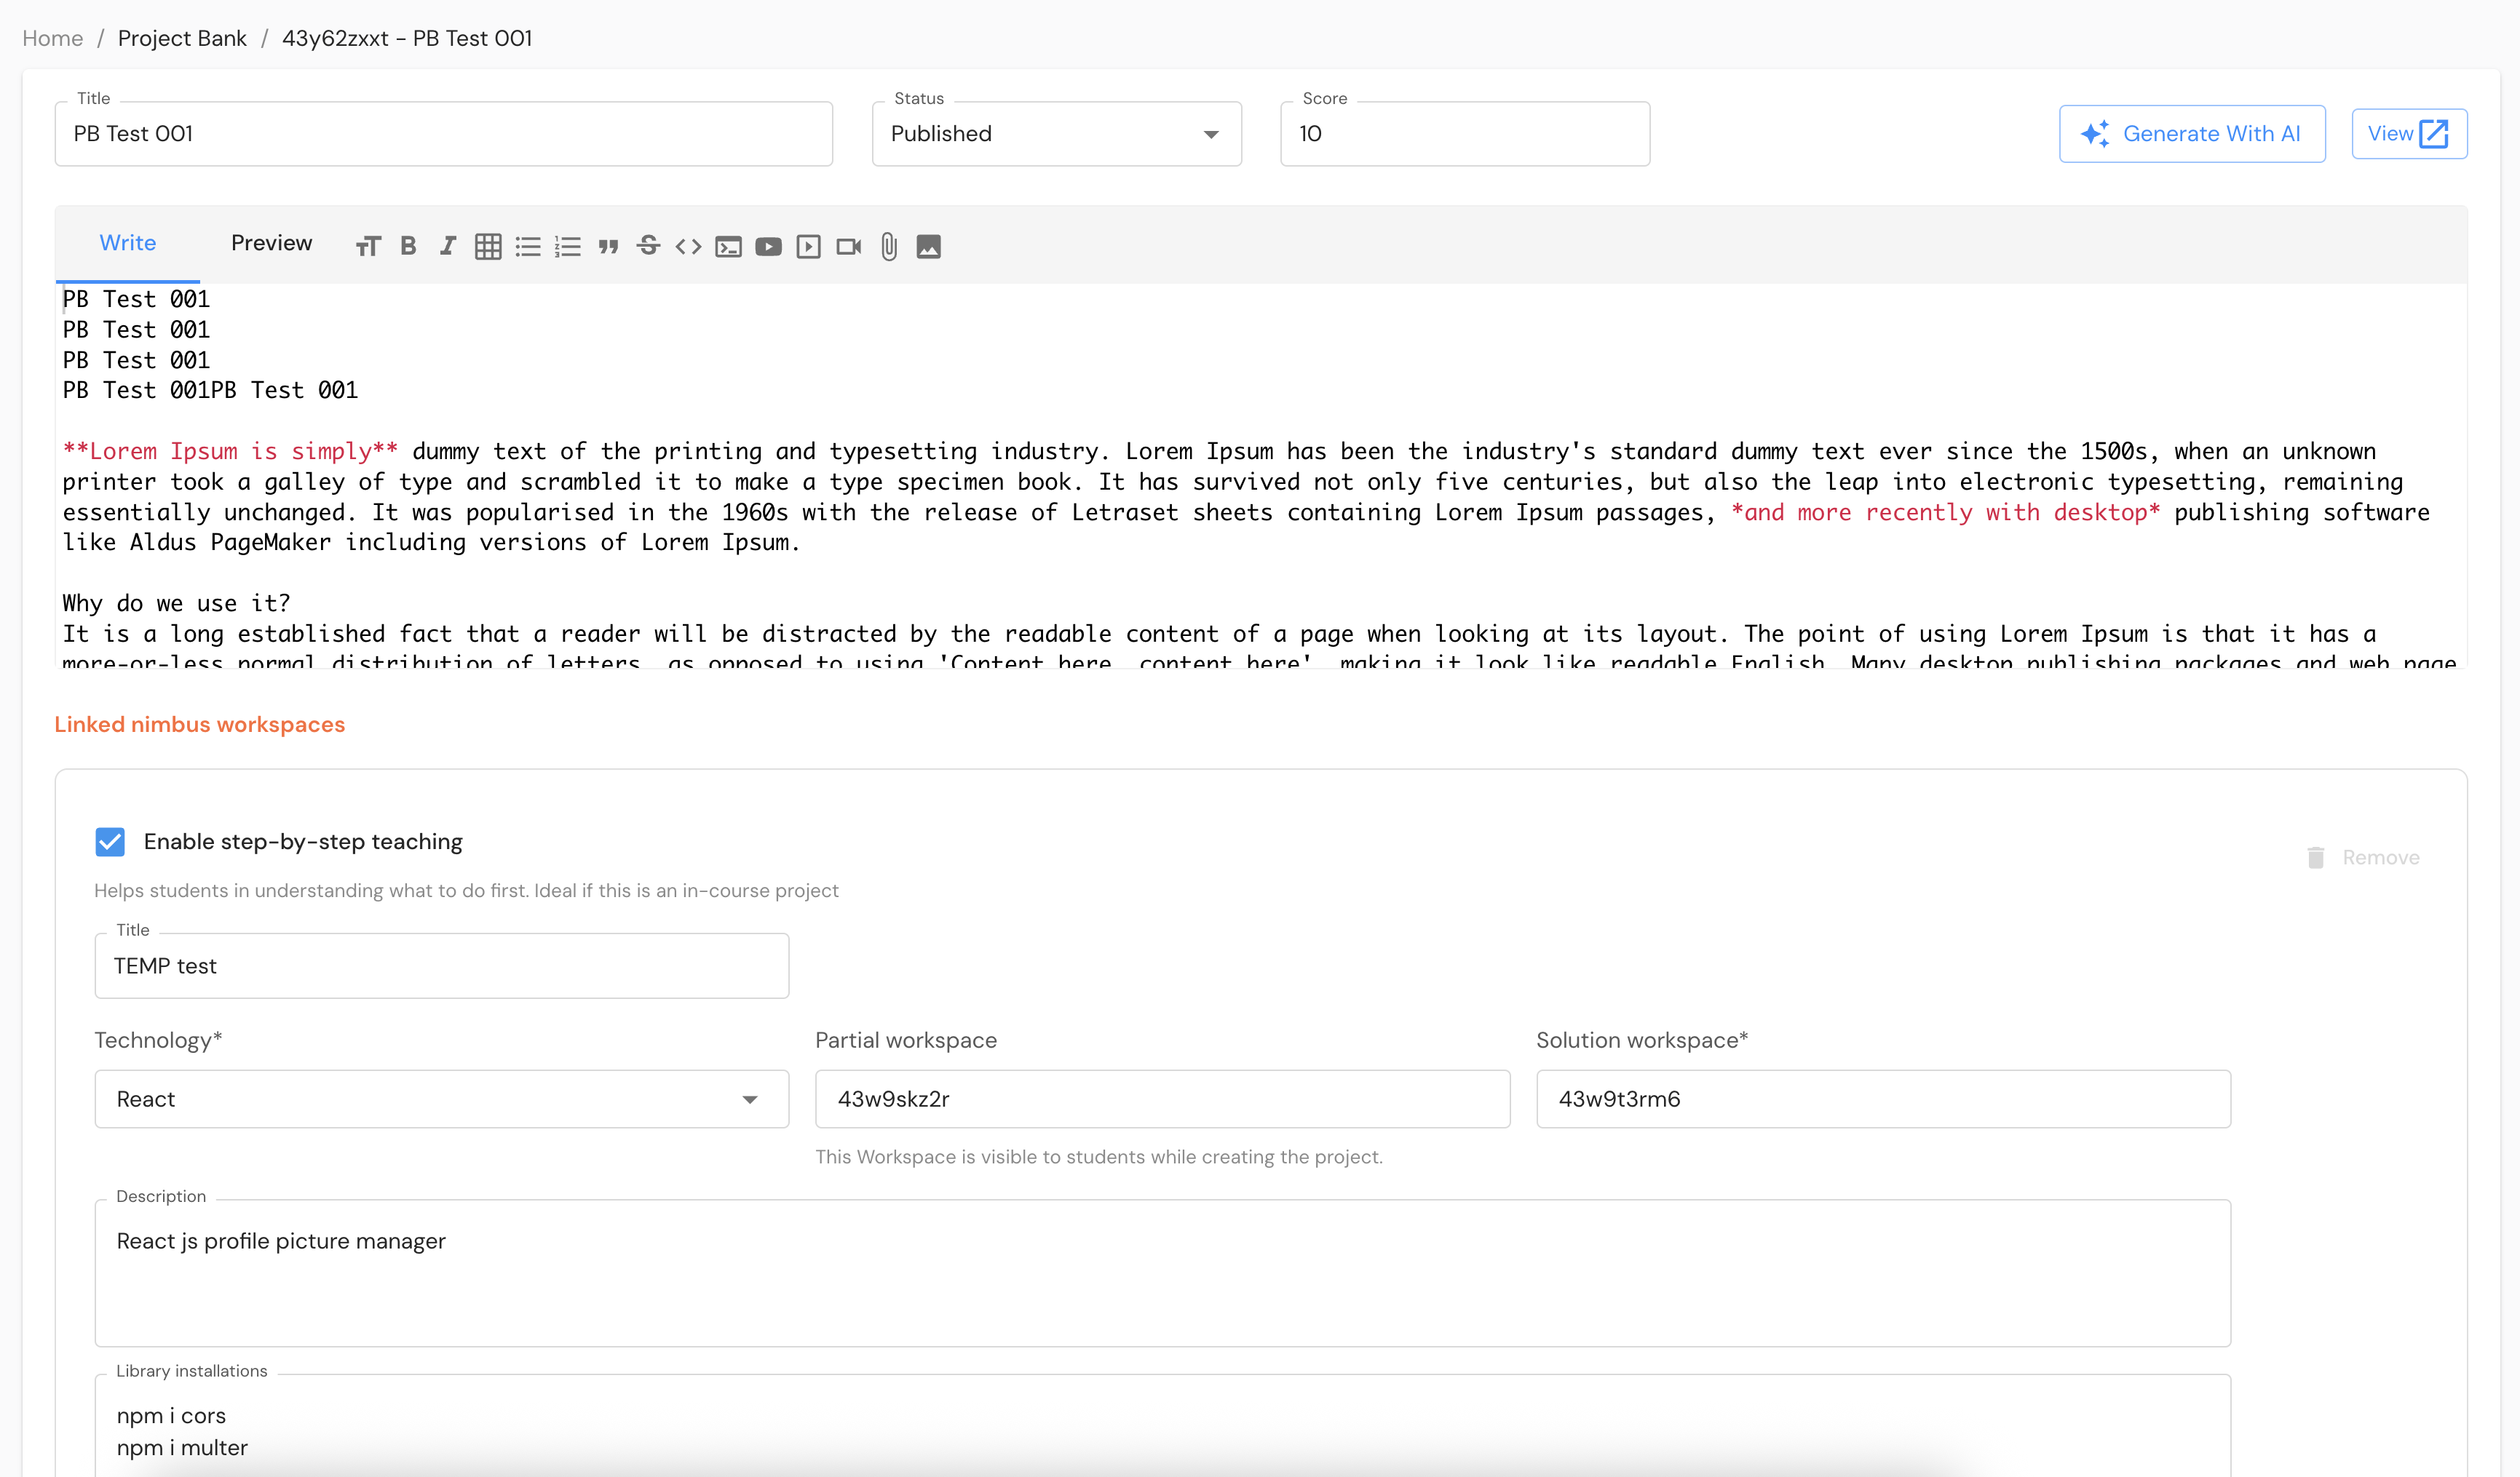Viewport: 2520px width, 1477px height.
Task: Insert a terminal code block
Action: tap(728, 247)
